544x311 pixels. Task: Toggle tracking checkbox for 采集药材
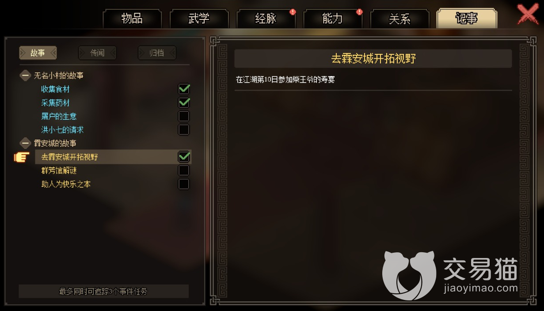point(184,103)
